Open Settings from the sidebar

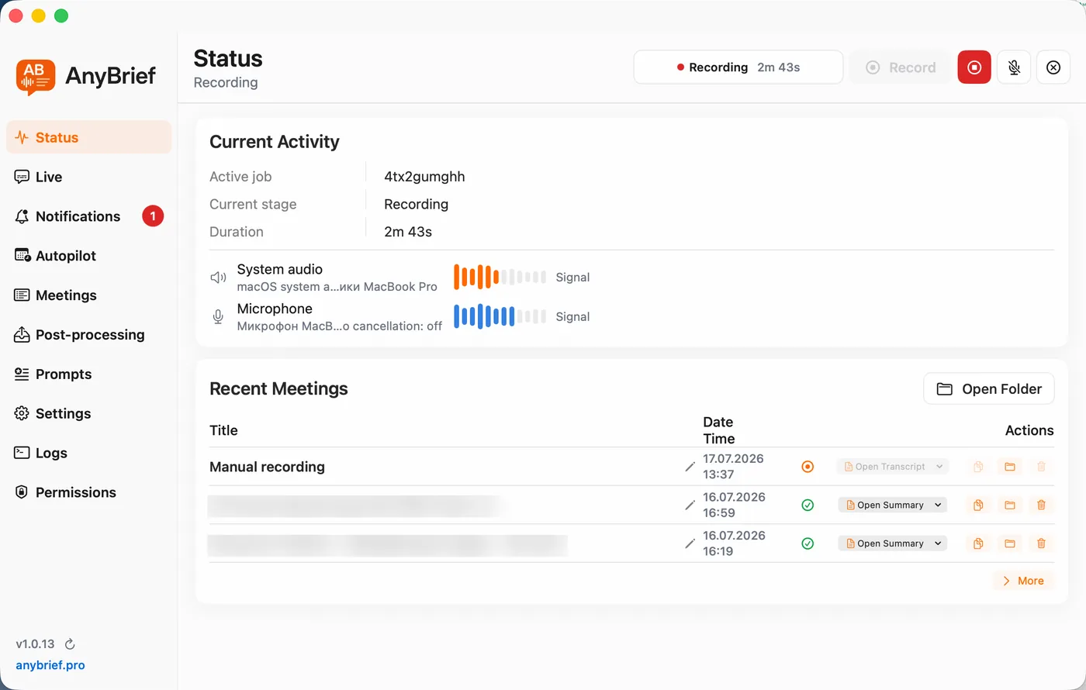(x=88, y=413)
